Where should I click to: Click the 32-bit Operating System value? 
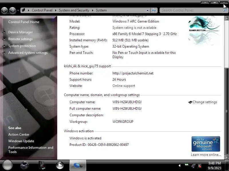(131, 46)
